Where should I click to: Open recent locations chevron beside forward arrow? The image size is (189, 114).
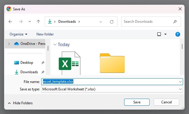[30, 22]
